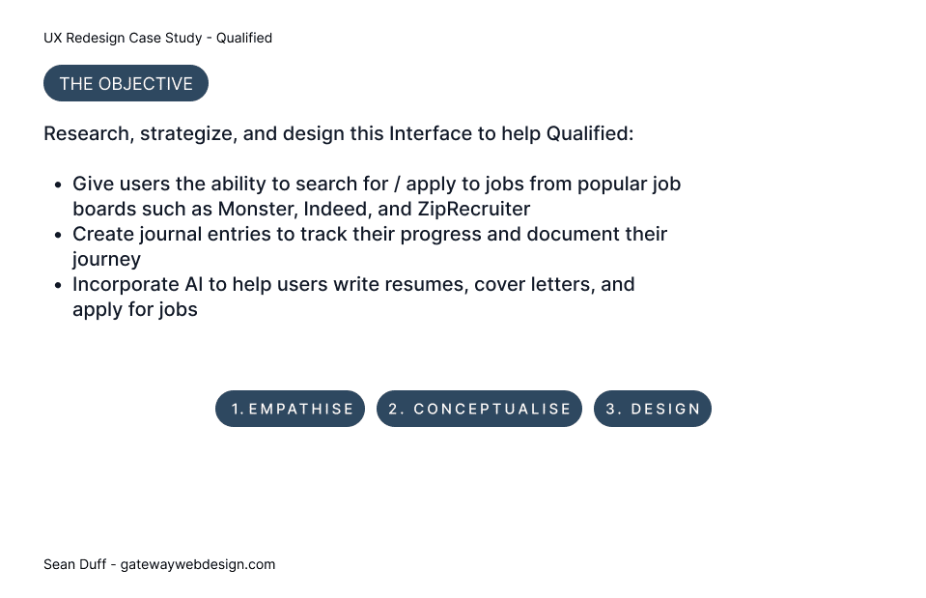Click the word 'ZipRecruiter' in first bullet

474,210
